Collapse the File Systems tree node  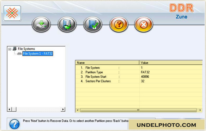click(x=10, y=49)
